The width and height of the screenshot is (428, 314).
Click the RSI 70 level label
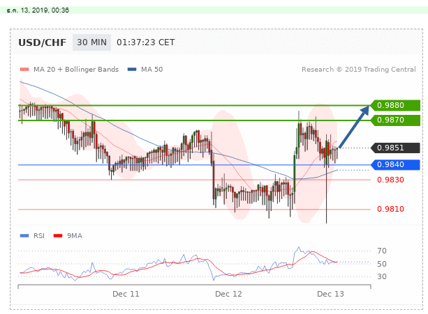pyautogui.click(x=382, y=251)
